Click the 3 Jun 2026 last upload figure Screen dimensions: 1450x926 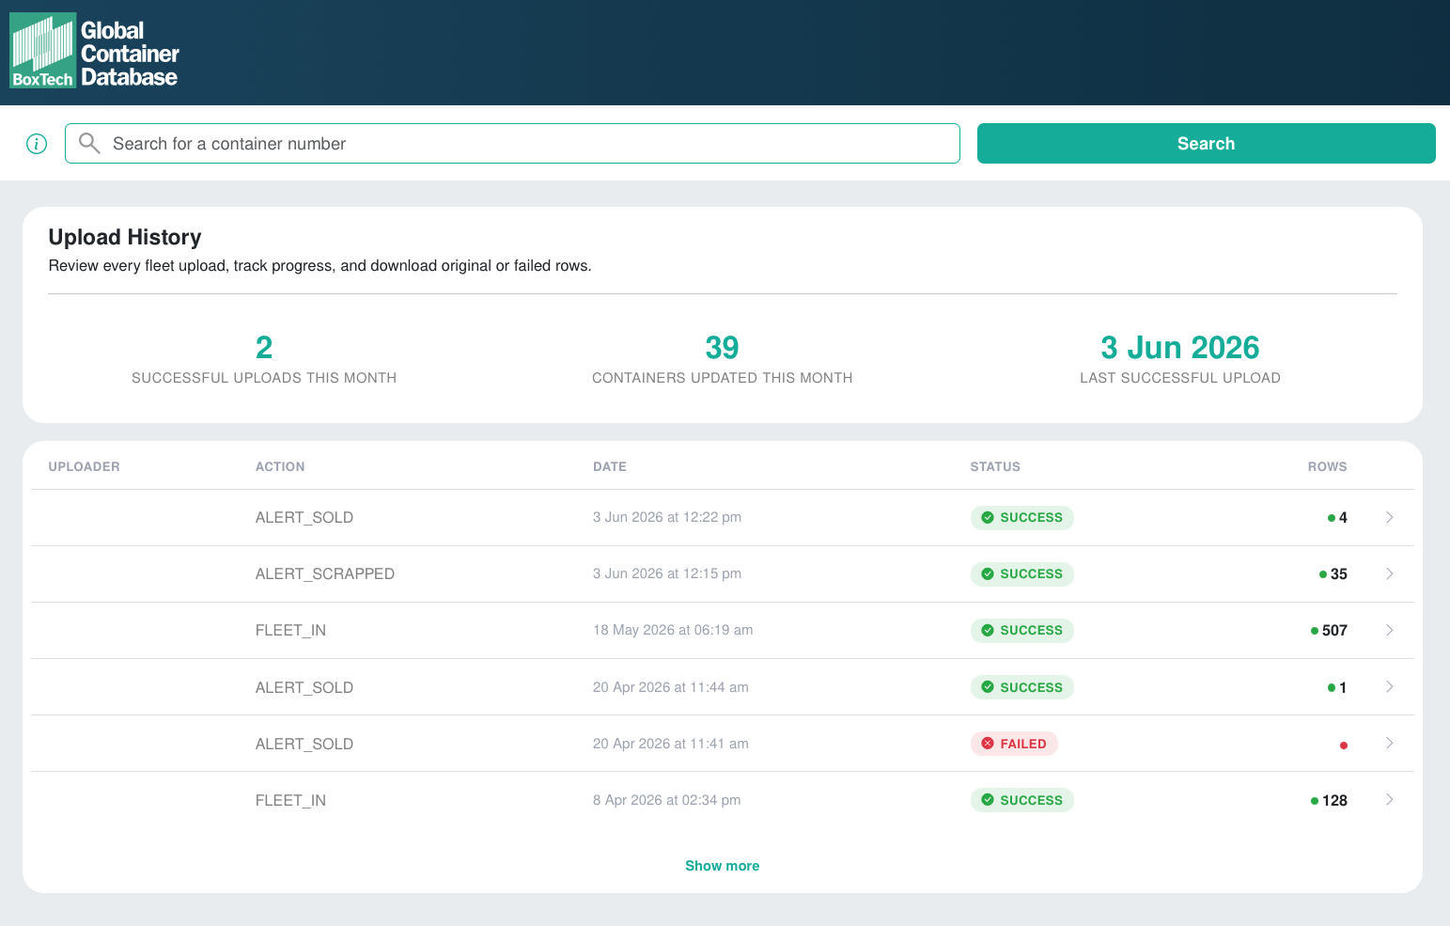(1179, 348)
